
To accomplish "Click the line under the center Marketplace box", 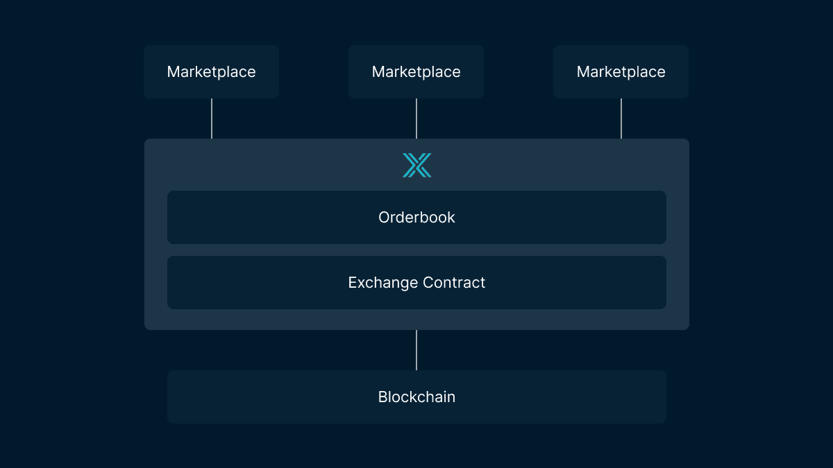I will point(416,119).
